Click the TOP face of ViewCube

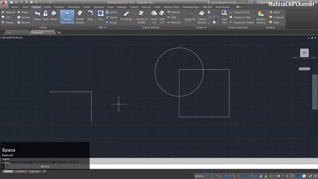(x=304, y=53)
